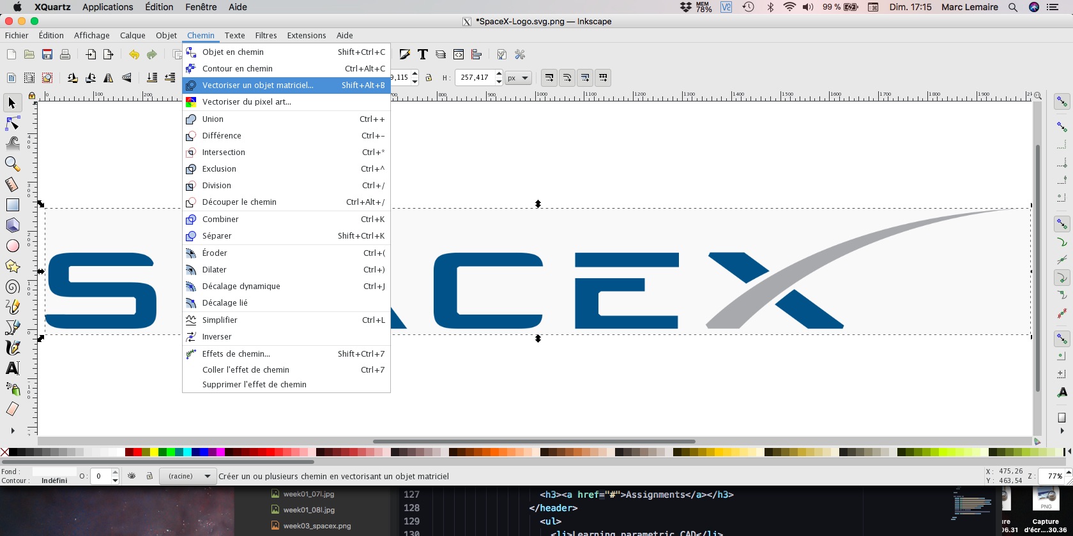Click the print icon
The image size is (1073, 536).
pos(65,55)
